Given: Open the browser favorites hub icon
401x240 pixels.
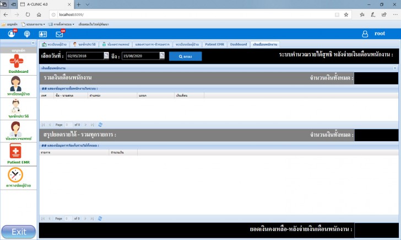Looking at the screenshot, I should point(362,14).
